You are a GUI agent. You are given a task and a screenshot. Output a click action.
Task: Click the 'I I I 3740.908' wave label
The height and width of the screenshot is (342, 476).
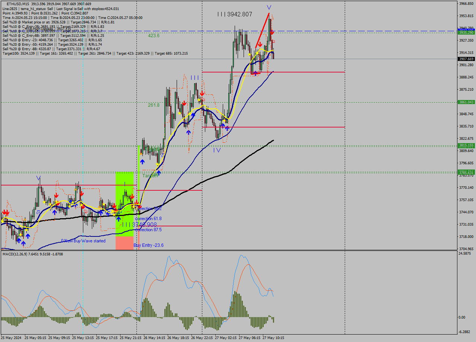[x=139, y=225]
